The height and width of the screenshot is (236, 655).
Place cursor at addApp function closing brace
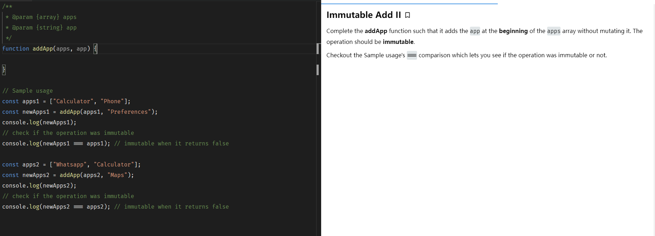4,70
